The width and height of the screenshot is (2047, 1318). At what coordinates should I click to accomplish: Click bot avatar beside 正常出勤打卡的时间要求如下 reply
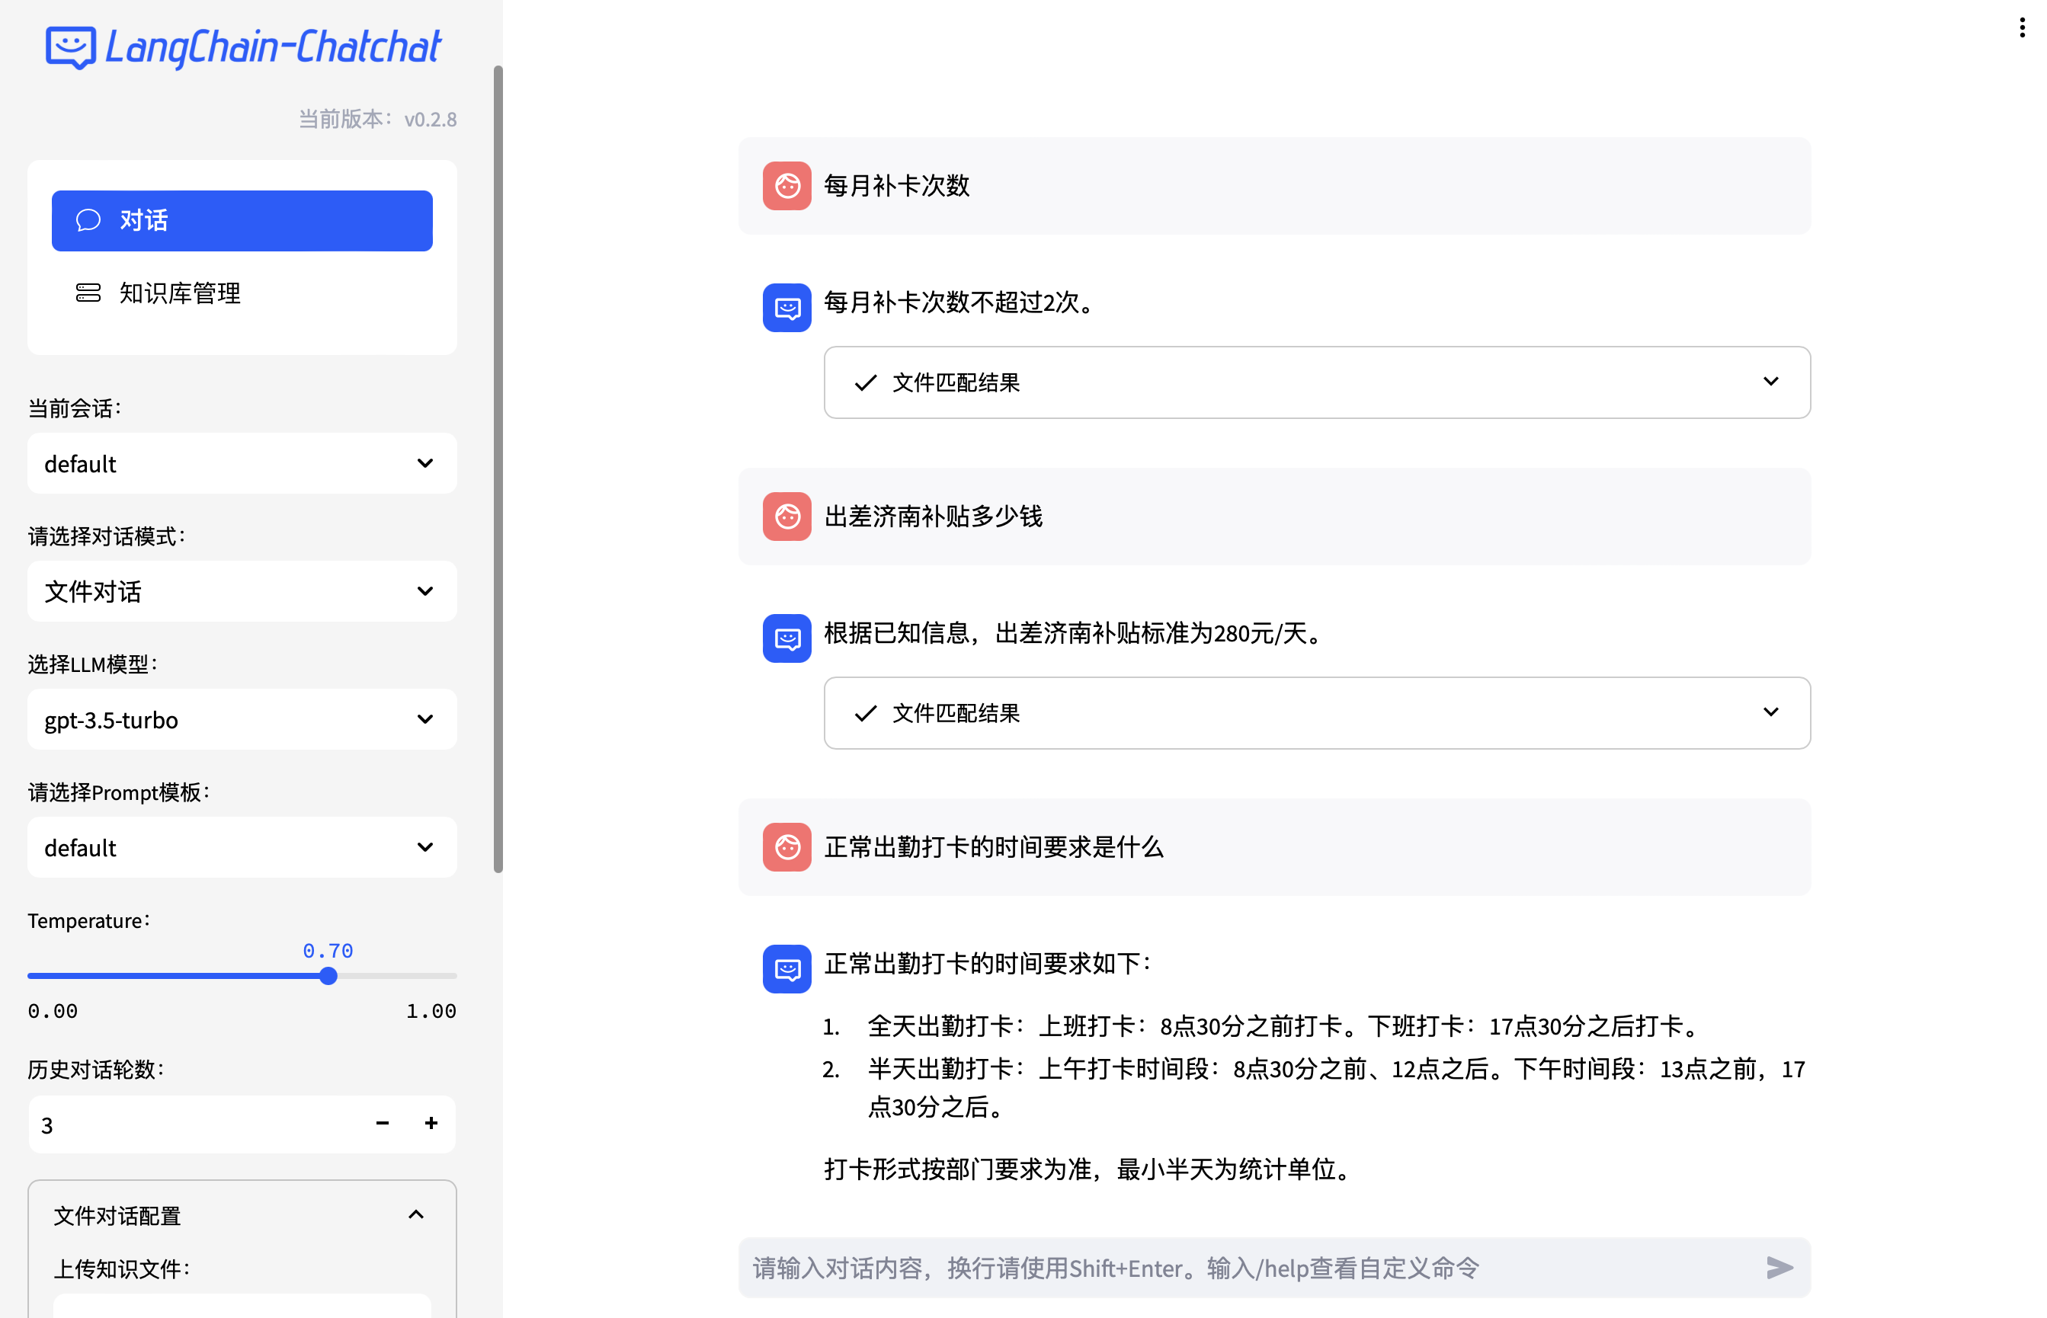point(786,968)
